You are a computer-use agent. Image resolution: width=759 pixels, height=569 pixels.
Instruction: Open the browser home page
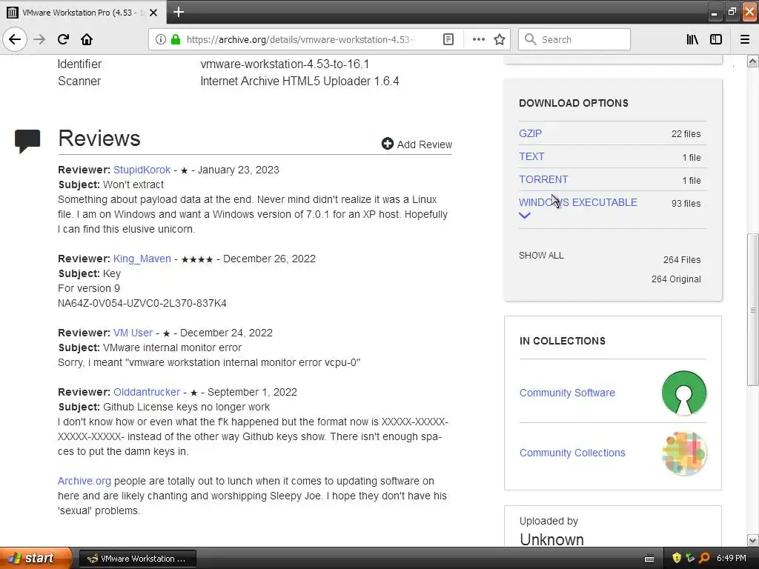(87, 39)
